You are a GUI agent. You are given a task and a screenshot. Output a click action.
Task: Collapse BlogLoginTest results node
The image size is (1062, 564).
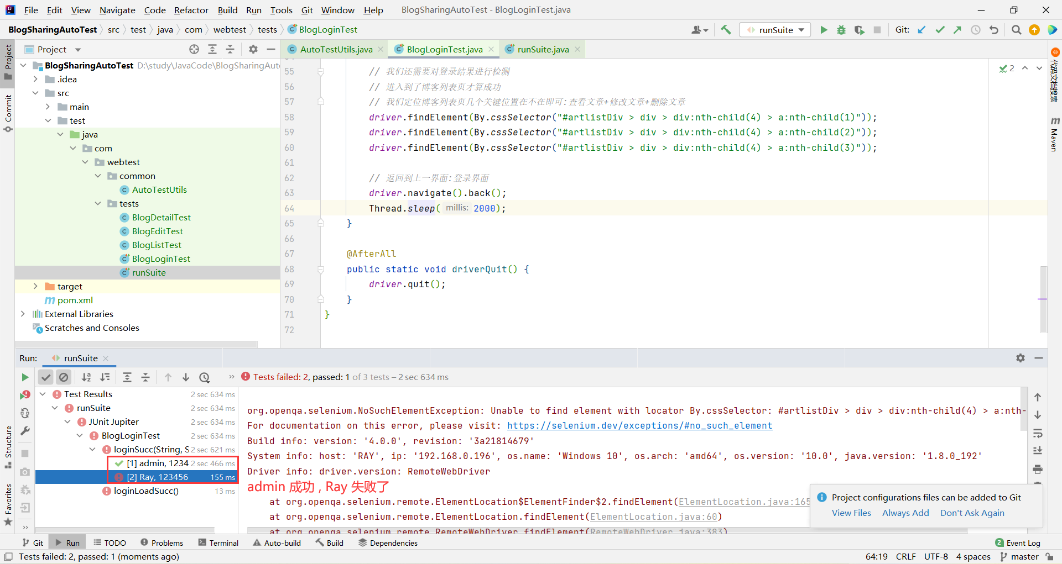coord(80,435)
